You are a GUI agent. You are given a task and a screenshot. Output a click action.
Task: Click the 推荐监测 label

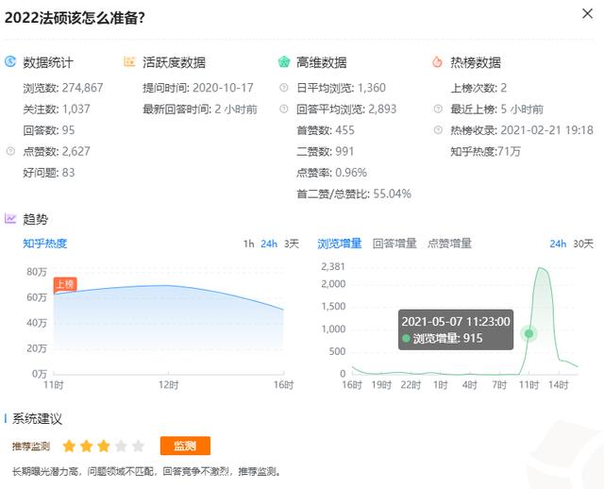(31, 447)
